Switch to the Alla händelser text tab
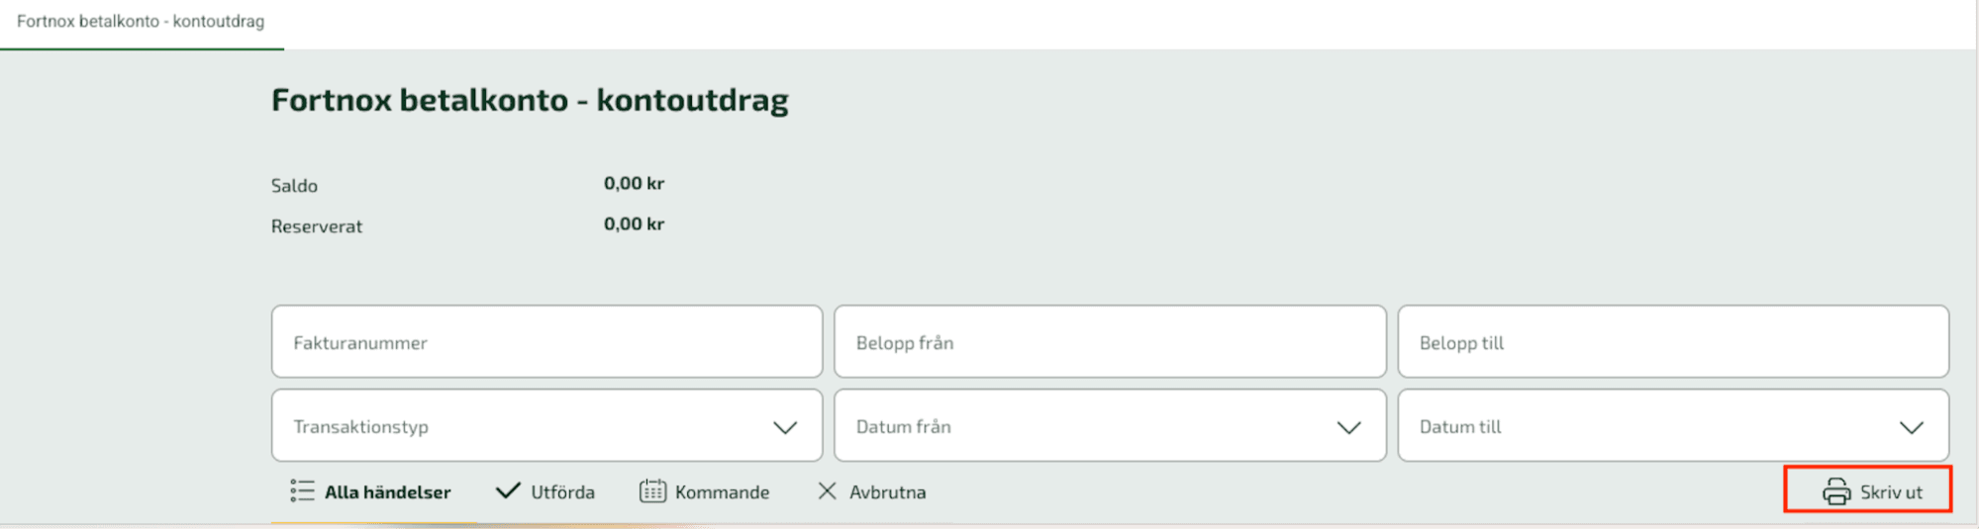Image resolution: width=1979 pixels, height=529 pixels. pyautogui.click(x=387, y=492)
